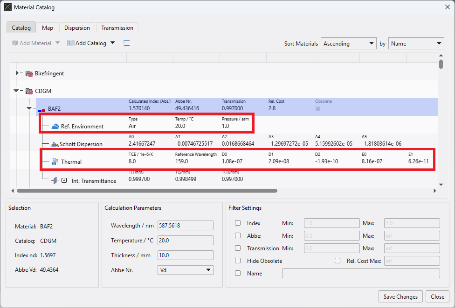Screen dimensions: 455x308
Task: Click the Wavelength / nm input field
Action: 186,226
